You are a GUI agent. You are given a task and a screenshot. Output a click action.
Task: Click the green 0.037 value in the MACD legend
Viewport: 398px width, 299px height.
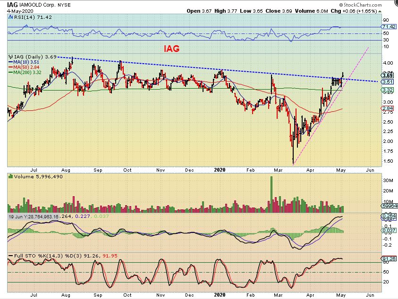(102, 216)
